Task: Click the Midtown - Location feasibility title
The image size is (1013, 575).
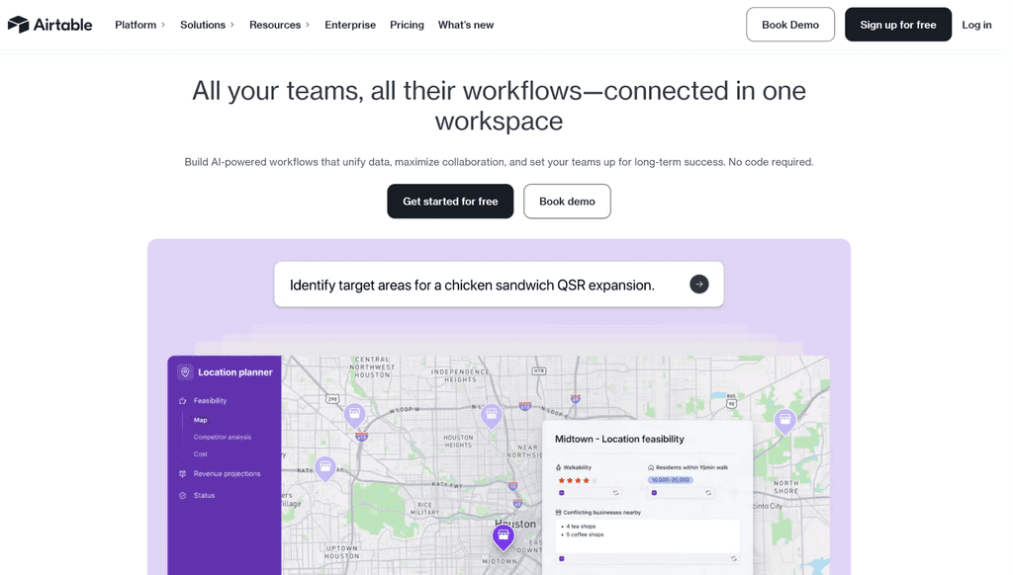Action: (x=619, y=439)
